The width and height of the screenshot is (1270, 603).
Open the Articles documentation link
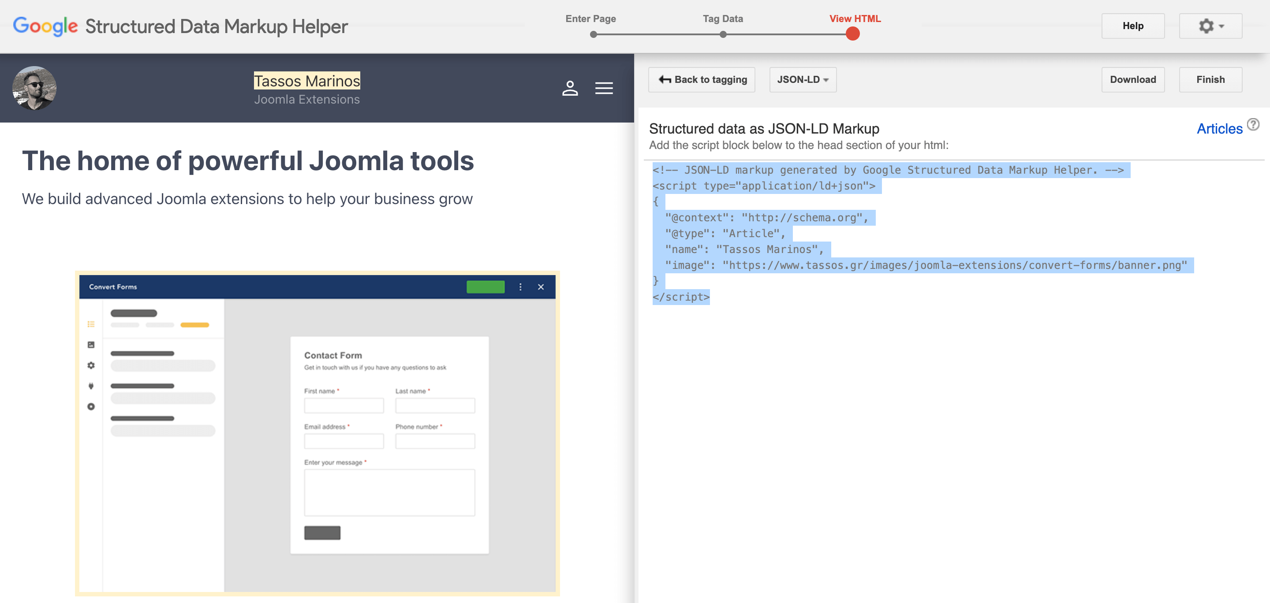tap(1219, 129)
